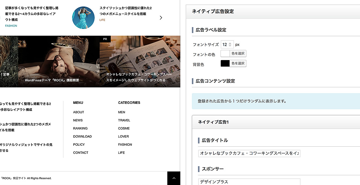Click the 広告タイトル text field
Screen dimensions: 360x185
[249, 153]
